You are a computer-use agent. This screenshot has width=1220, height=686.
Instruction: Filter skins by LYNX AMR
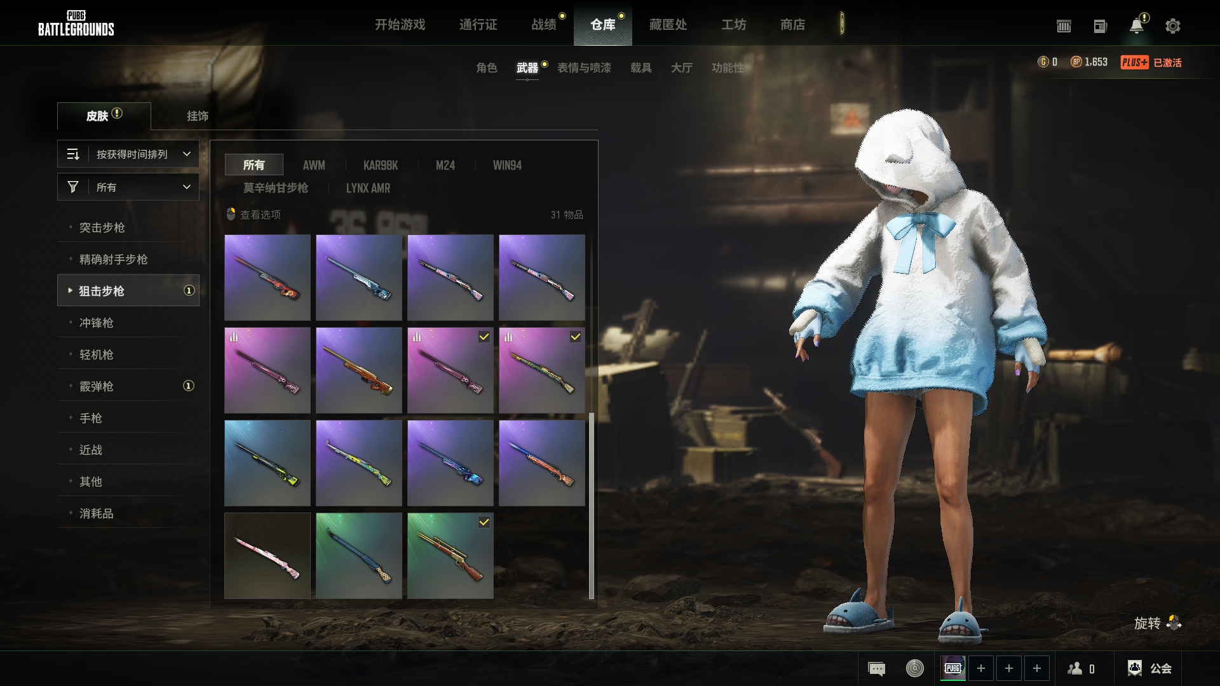click(x=368, y=188)
